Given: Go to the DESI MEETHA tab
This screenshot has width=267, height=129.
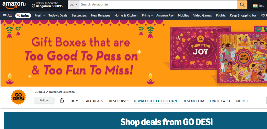Looking at the screenshot, I should pos(193,101).
